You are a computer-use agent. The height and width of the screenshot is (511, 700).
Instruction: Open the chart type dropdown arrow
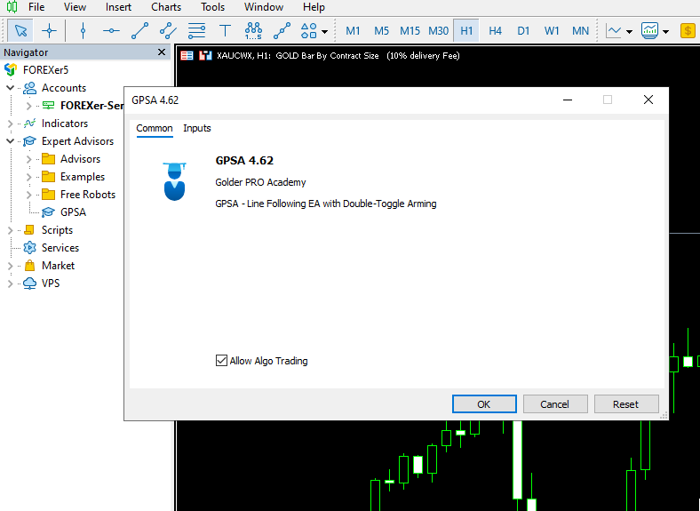point(629,32)
